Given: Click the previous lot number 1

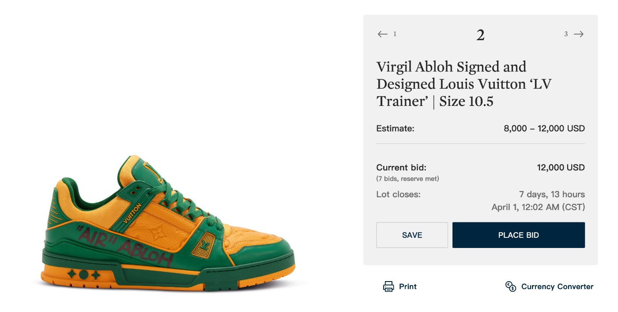Looking at the screenshot, I should pos(395,34).
